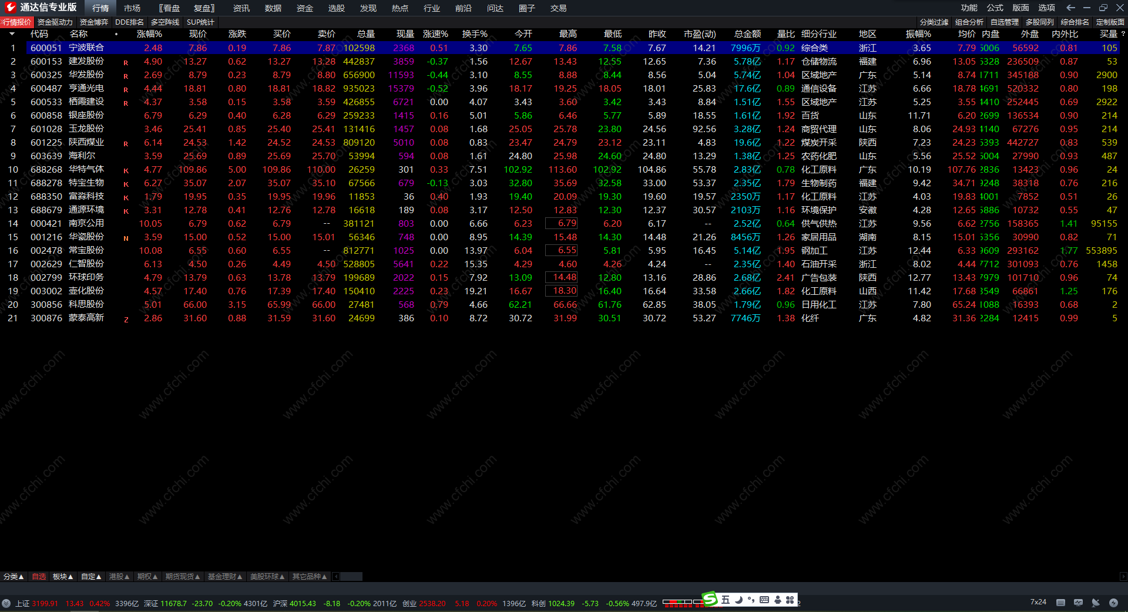Click the 7x24 news indicator
This screenshot has width=1128, height=612.
(x=1038, y=602)
